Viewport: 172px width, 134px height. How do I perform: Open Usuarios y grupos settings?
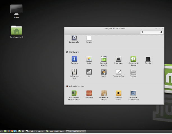click(x=118, y=93)
